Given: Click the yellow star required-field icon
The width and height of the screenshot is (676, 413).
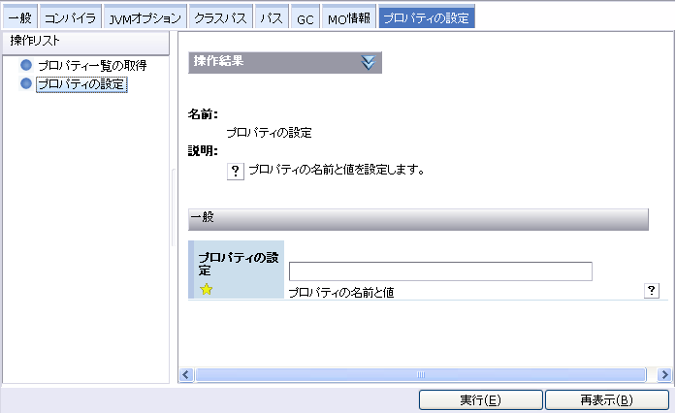Looking at the screenshot, I should coord(206,289).
